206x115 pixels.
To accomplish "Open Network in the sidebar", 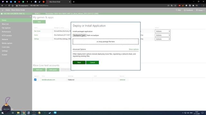I will (16, 39).
